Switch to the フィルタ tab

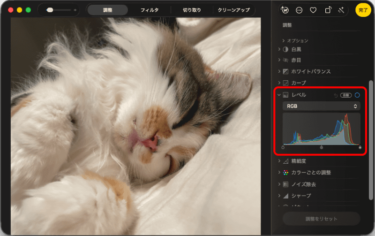149,10
